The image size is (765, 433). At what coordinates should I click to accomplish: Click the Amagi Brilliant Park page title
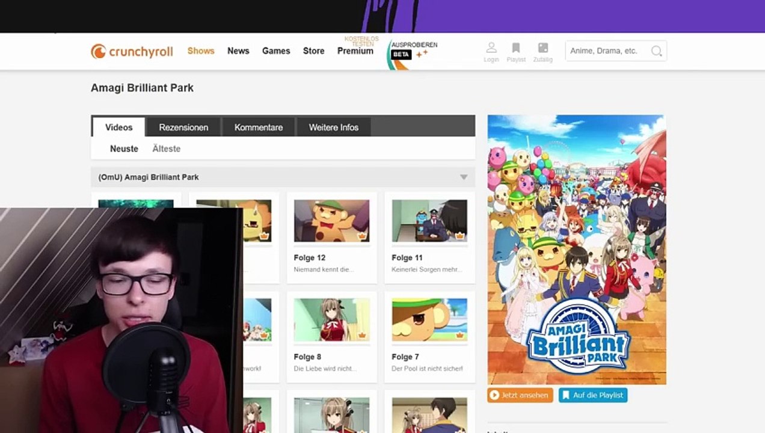tap(142, 88)
